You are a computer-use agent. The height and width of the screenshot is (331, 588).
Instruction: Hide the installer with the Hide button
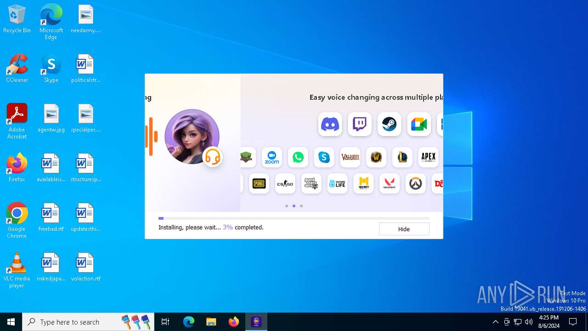pos(404,229)
